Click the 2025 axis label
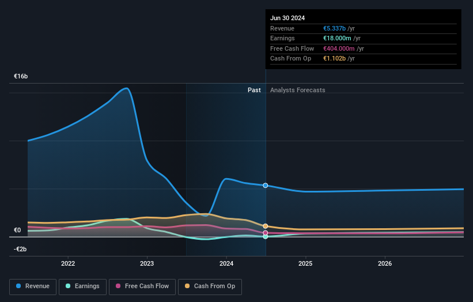Screen dimensions: 473x302 [305, 263]
